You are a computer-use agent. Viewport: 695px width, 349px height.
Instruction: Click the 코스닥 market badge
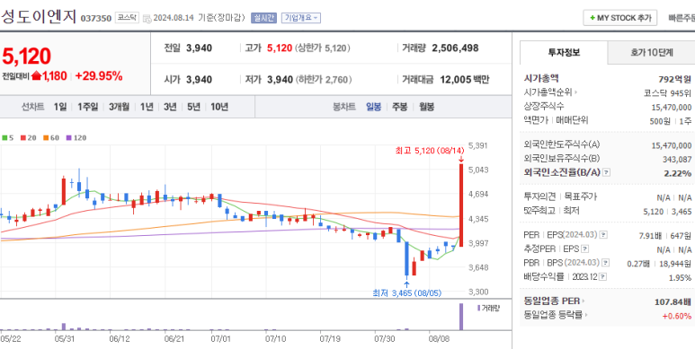pyautogui.click(x=127, y=18)
